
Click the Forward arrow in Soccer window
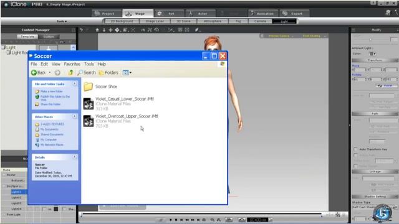click(x=57, y=73)
